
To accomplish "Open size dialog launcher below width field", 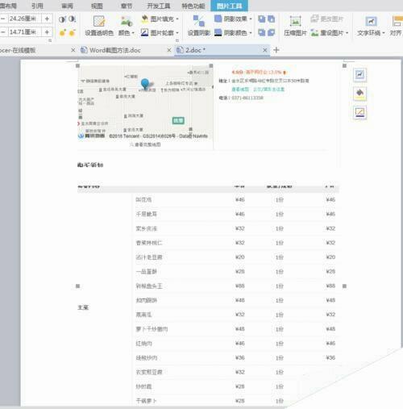I will [50, 40].
